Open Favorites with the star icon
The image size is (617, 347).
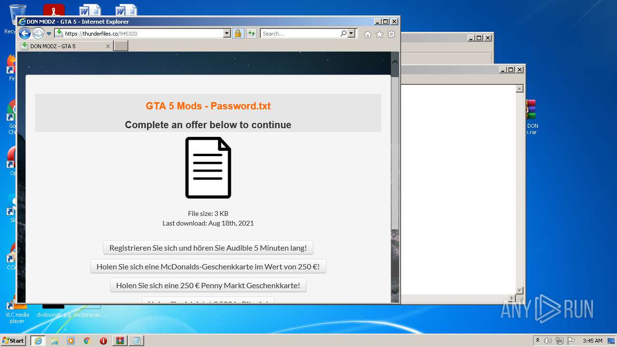pyautogui.click(x=379, y=34)
